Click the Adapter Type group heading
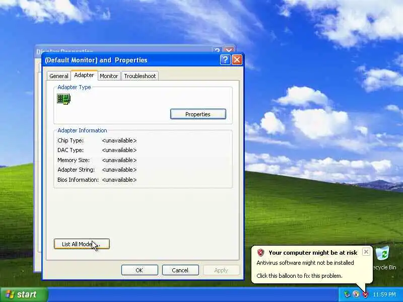403x302 pixels. coord(74,87)
